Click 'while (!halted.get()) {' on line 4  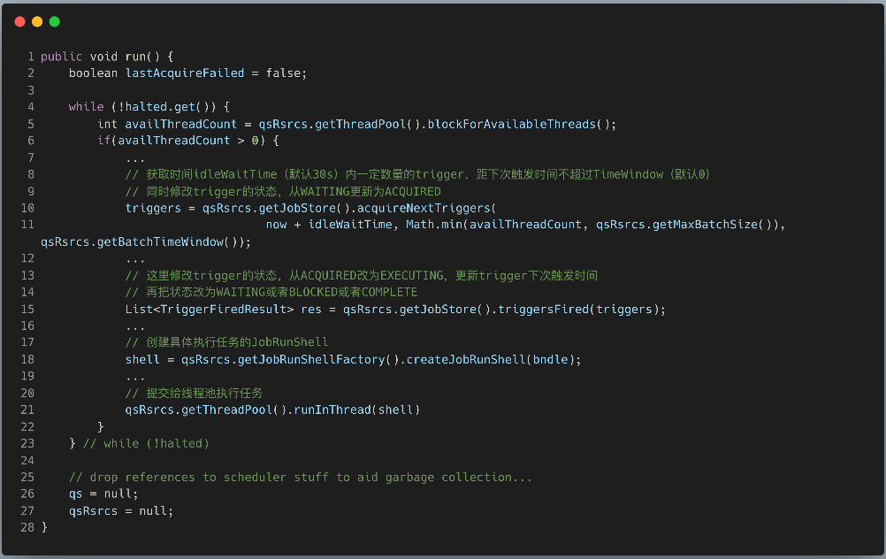149,107
